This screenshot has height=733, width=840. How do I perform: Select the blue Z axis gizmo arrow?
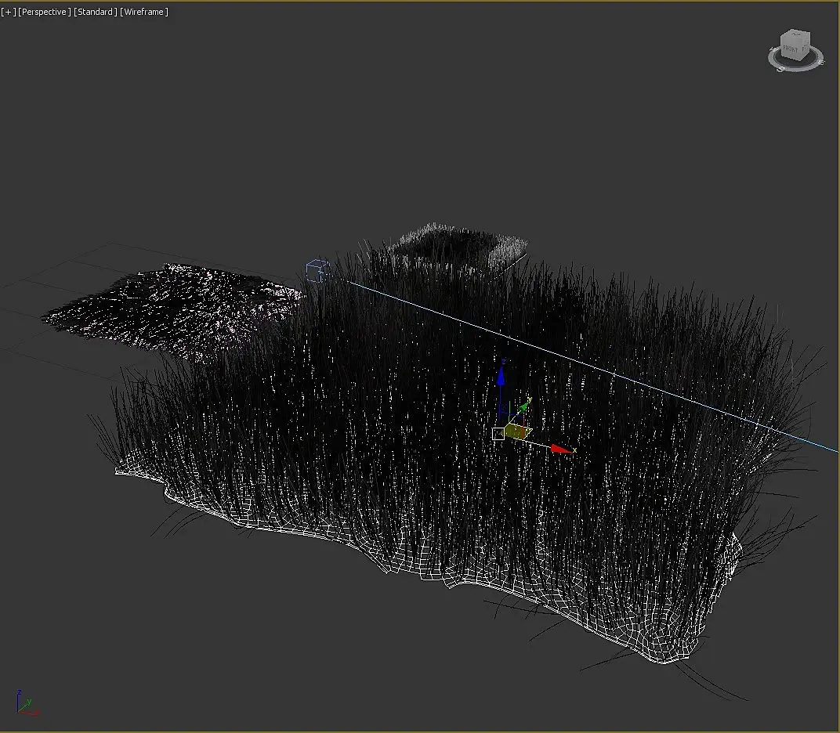point(501,380)
